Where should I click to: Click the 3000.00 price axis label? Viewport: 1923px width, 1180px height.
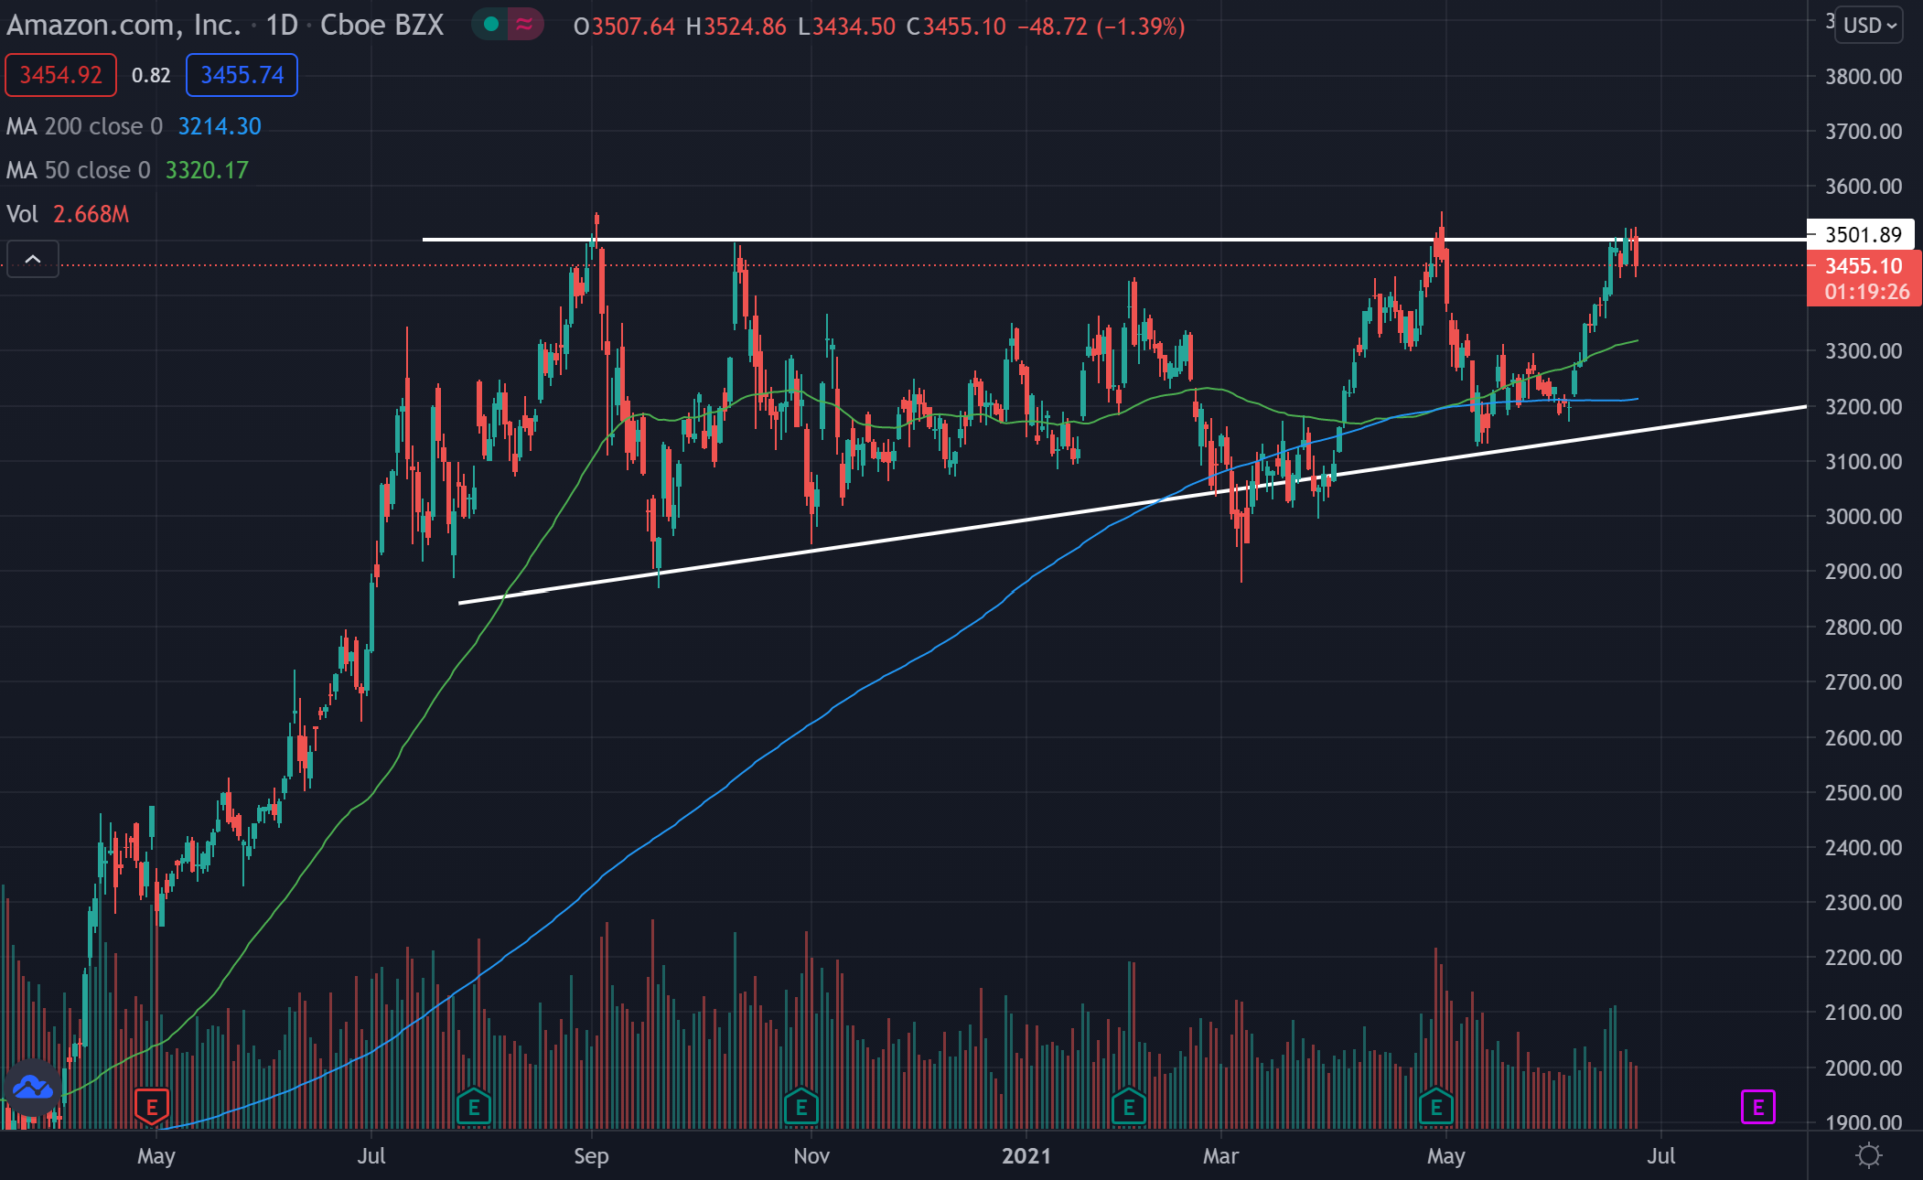(x=1864, y=517)
